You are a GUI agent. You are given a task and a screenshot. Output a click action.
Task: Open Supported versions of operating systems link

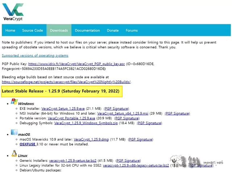35,56
